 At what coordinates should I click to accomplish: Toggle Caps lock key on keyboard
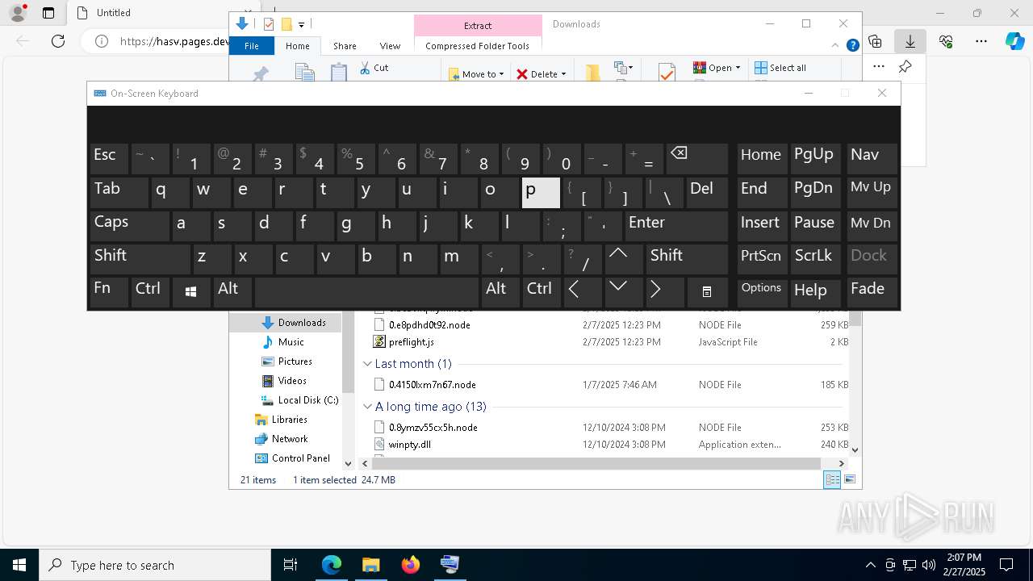coord(129,225)
